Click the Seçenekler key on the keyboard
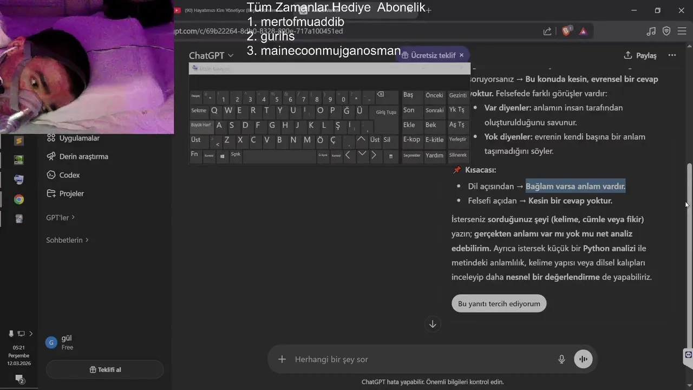The width and height of the screenshot is (693, 390). coord(411,155)
